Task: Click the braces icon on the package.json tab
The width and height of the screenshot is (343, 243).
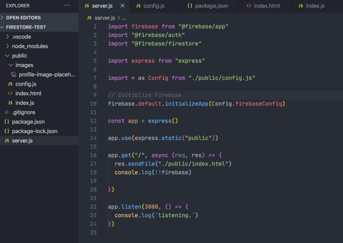Action: coord(190,6)
